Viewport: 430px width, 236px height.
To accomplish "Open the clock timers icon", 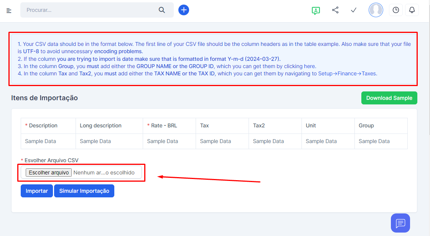I will point(396,10).
